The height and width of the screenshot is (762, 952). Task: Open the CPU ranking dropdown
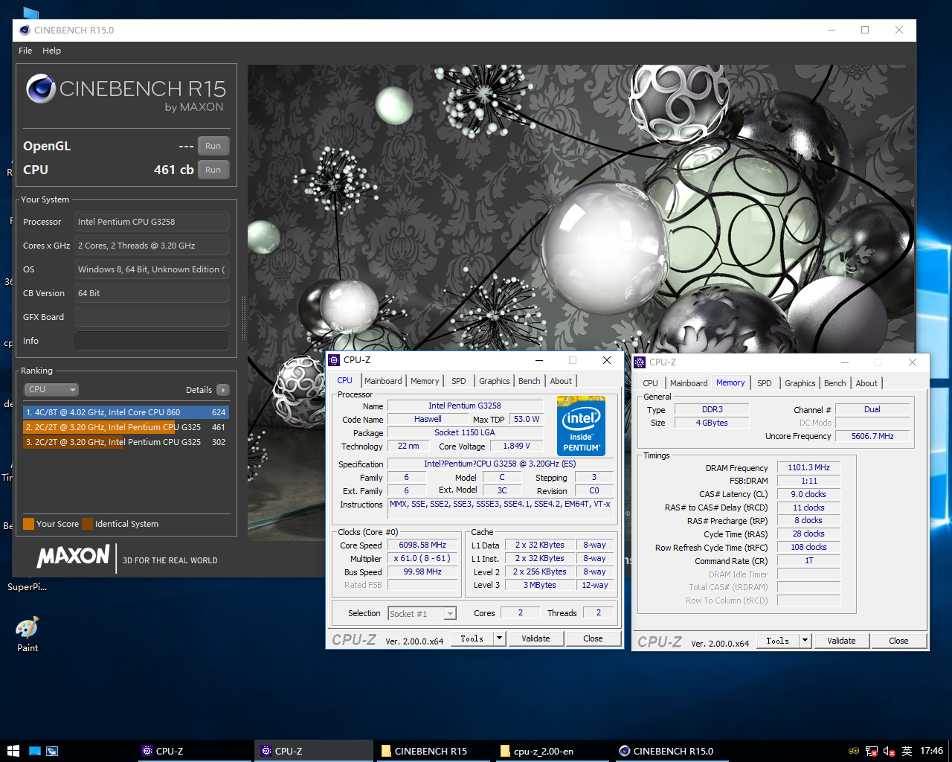point(51,389)
